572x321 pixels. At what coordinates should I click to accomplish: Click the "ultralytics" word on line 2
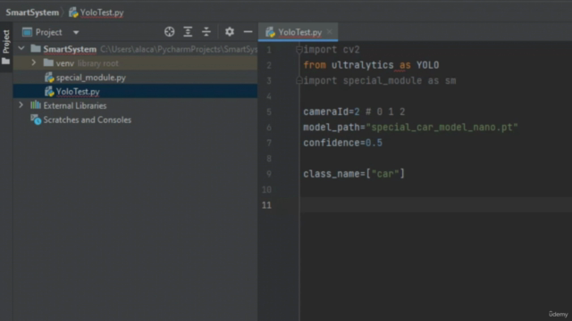pos(363,65)
